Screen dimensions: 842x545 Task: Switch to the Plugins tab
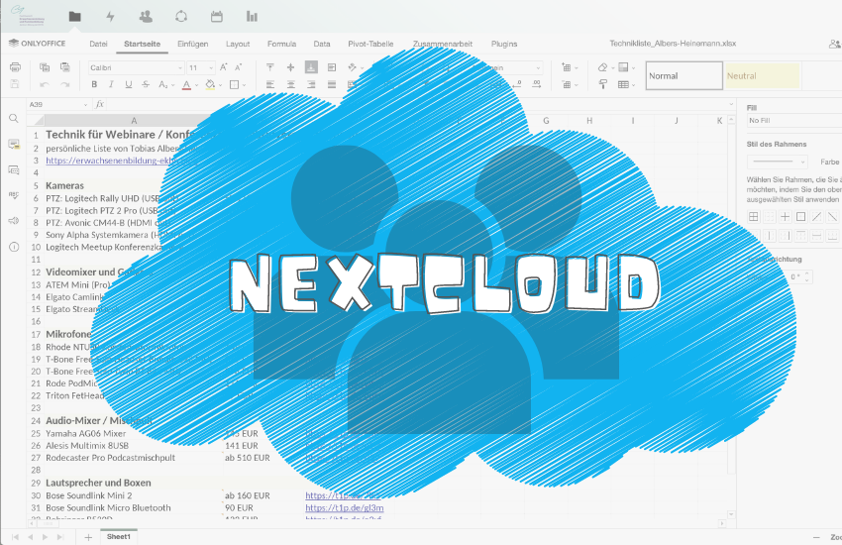pyautogui.click(x=504, y=44)
